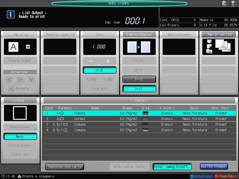Enable Zoom auto
The width and height of the screenshot is (239, 179).
tap(99, 89)
